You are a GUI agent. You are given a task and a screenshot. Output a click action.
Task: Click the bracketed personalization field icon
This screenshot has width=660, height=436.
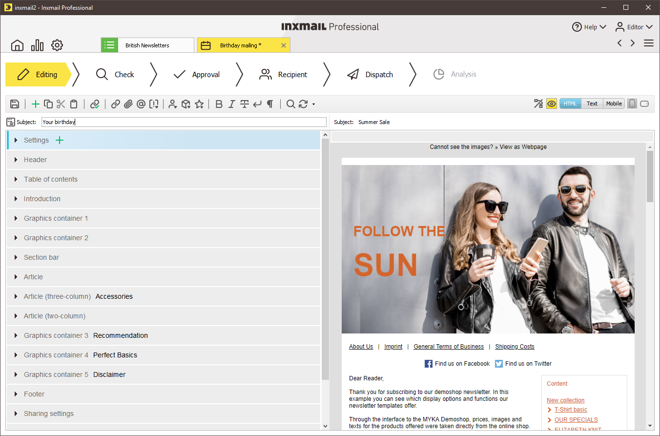(154, 104)
